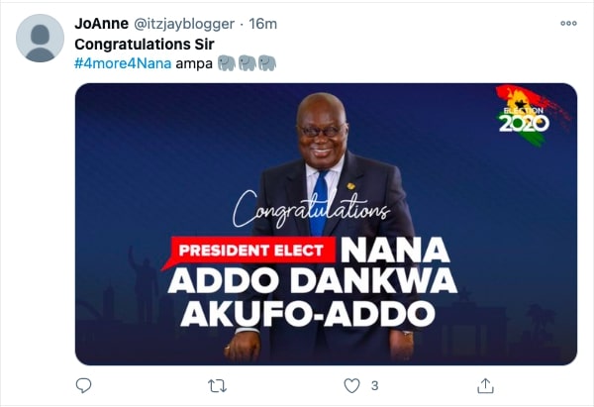
Task: Click the like count number 3
Action: pyautogui.click(x=374, y=386)
